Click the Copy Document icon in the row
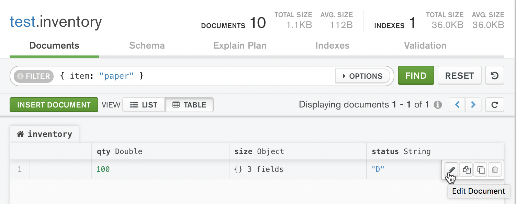The width and height of the screenshot is (516, 204). tap(466, 169)
